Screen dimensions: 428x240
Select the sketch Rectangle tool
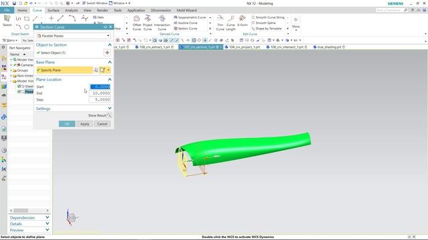[x=27, y=19]
